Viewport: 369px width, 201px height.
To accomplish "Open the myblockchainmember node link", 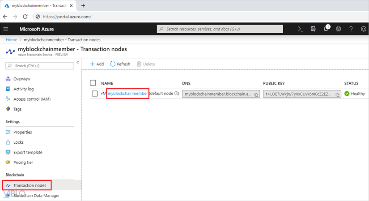I will (x=128, y=94).
